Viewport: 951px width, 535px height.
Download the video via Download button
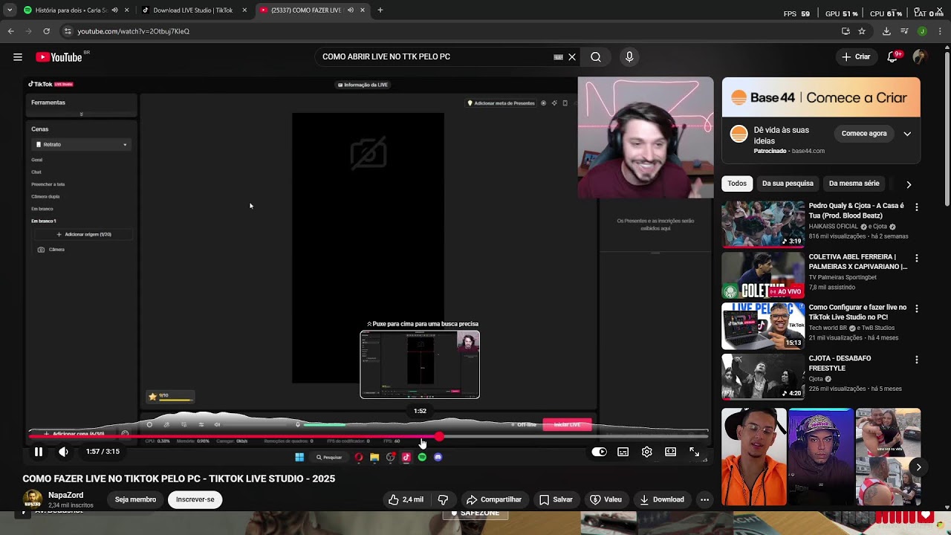[661, 500]
